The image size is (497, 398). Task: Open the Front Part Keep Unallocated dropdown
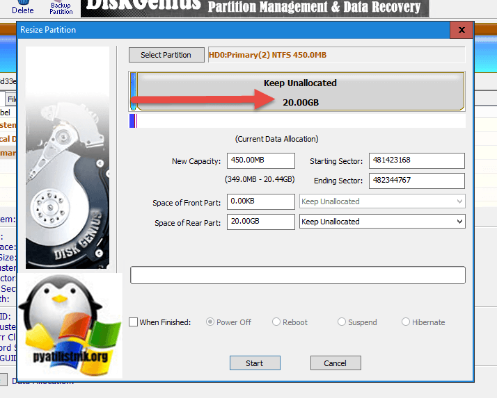(382, 201)
